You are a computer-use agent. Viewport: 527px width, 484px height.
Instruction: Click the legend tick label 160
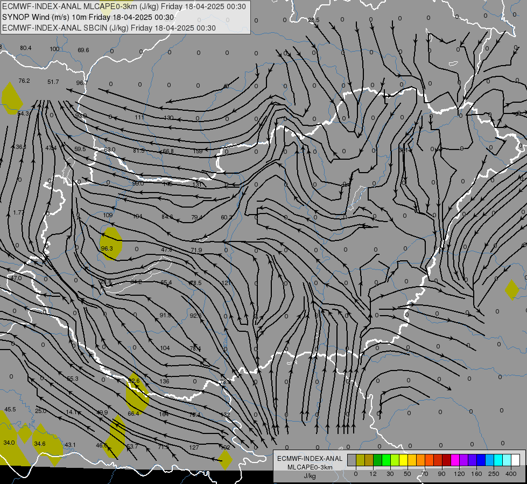point(476,474)
